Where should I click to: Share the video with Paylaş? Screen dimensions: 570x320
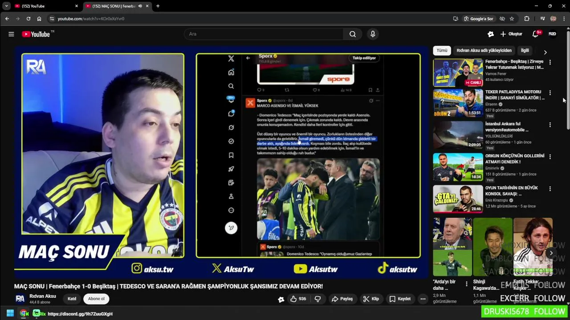point(342,299)
